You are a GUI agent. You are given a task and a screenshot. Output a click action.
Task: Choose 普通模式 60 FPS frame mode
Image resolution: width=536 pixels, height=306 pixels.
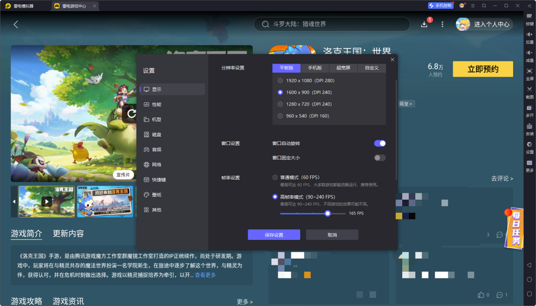tap(274, 178)
